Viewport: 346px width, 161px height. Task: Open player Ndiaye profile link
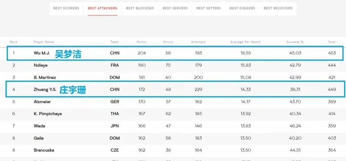point(41,65)
